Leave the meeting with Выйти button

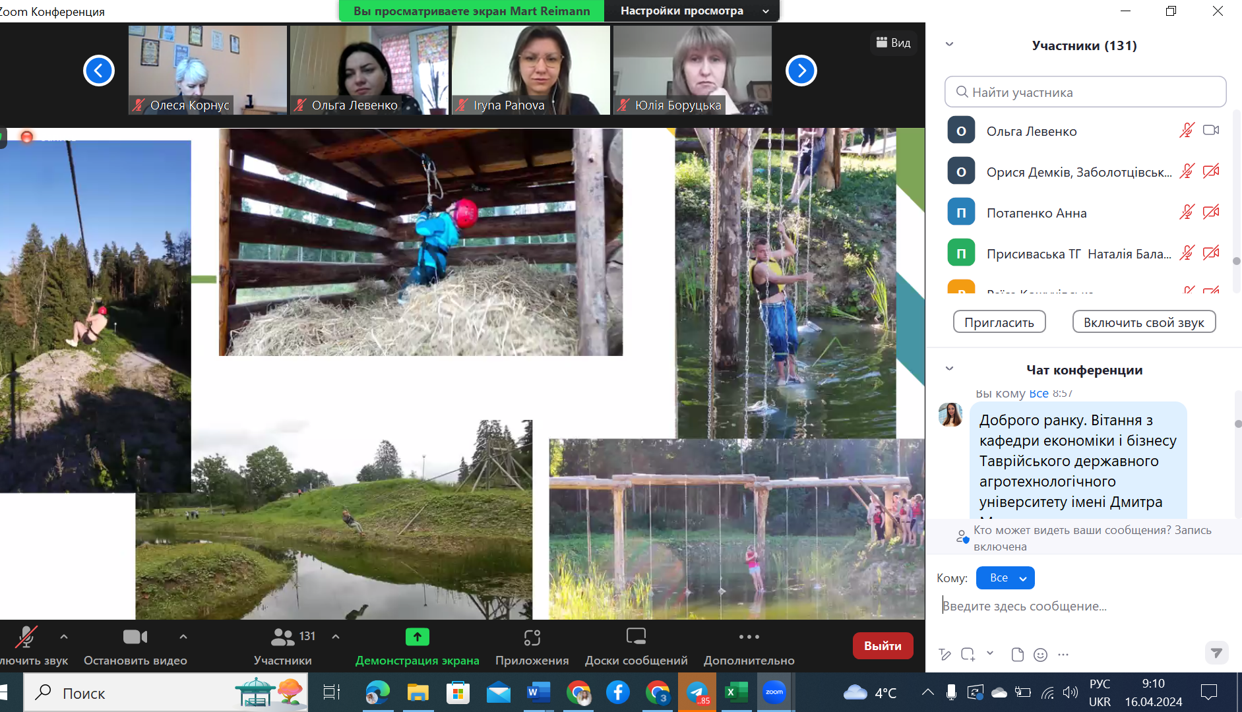click(x=883, y=646)
